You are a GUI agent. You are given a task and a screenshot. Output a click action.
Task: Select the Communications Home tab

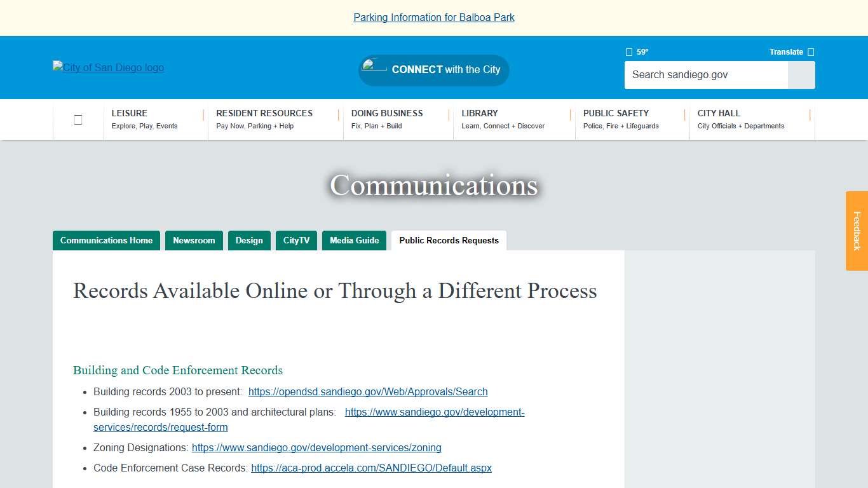tap(106, 240)
